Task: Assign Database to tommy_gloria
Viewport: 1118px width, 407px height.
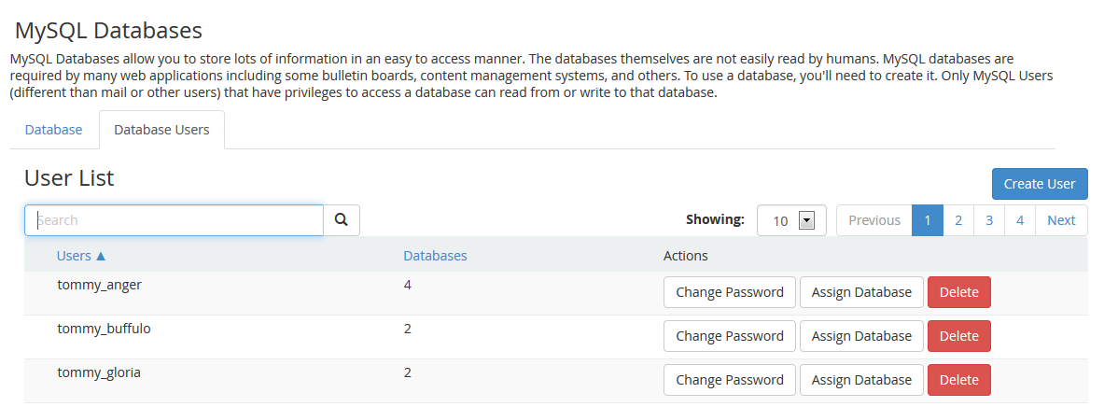Action: point(861,380)
